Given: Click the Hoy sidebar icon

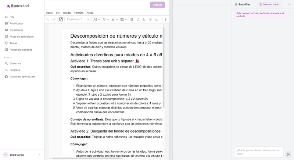Looking at the screenshot, I should (6, 17).
